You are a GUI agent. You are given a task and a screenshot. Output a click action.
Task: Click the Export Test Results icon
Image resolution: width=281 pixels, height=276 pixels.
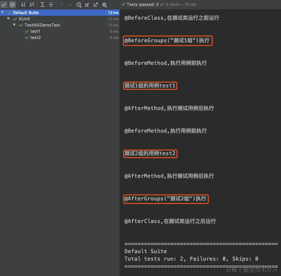pyautogui.click(x=96, y=5)
